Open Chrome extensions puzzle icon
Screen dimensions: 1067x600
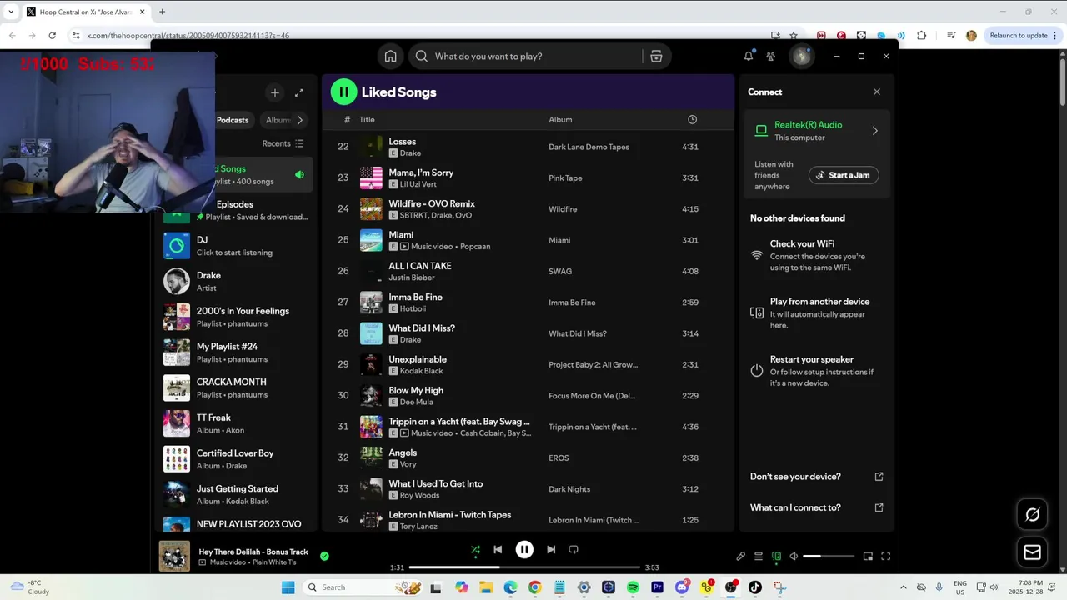921,35
